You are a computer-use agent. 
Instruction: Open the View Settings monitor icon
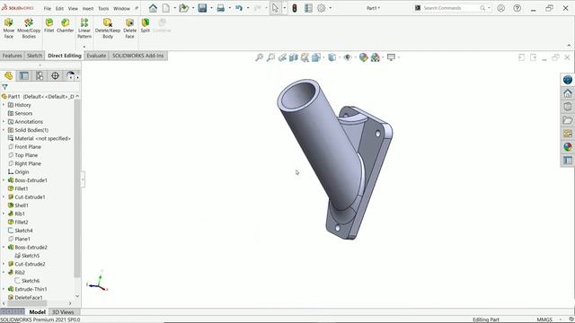[x=392, y=57]
